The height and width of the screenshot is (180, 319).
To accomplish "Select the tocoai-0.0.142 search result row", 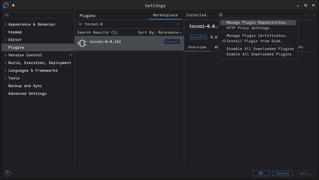I will click(129, 43).
